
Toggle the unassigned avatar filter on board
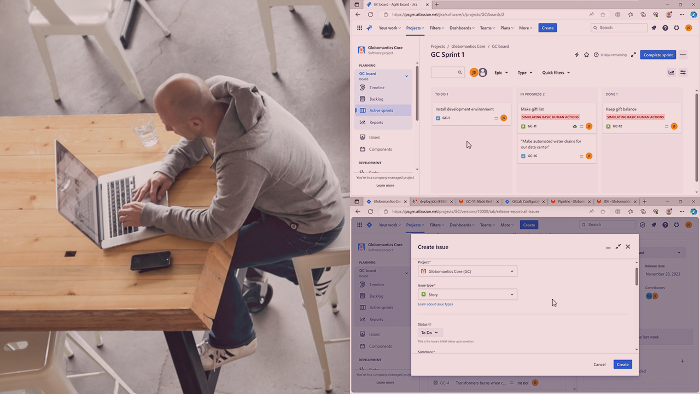(483, 72)
